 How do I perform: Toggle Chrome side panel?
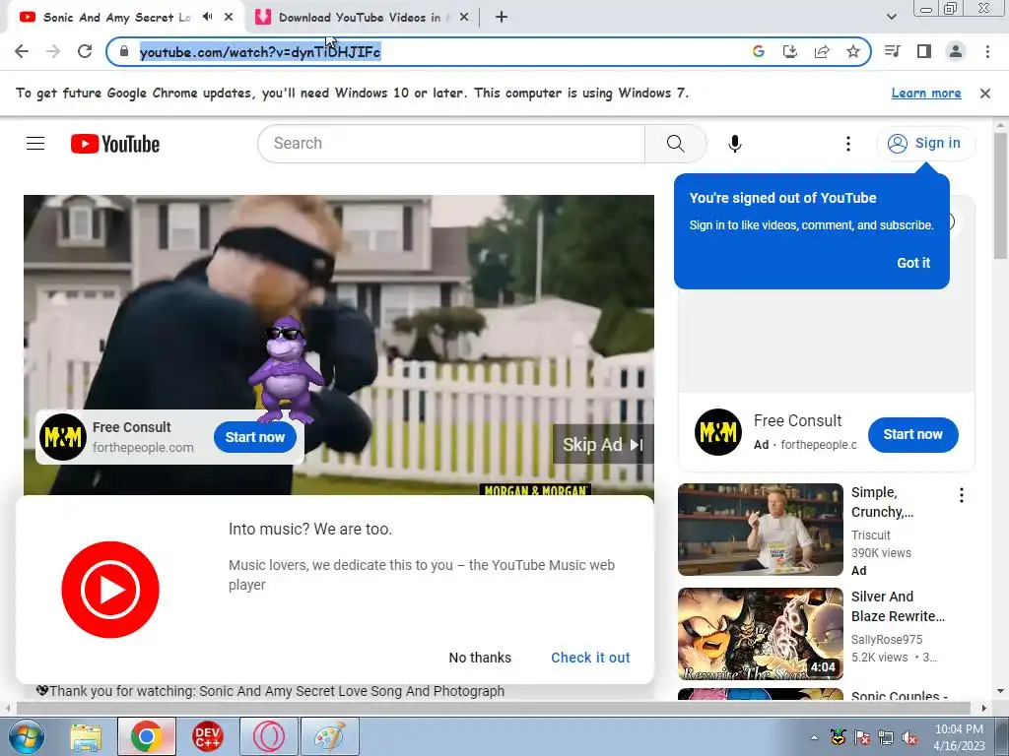click(924, 51)
